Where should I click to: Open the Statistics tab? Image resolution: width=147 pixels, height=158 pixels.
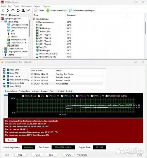(x=70, y=91)
